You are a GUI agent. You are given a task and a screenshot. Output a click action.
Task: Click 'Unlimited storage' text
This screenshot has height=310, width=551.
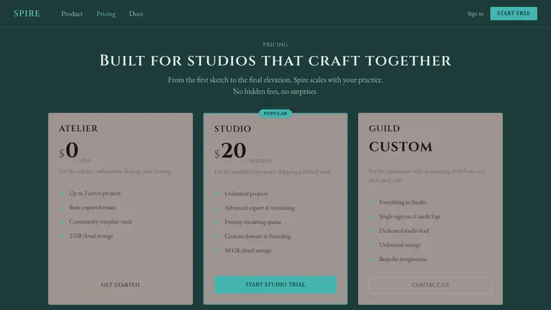pos(400,245)
